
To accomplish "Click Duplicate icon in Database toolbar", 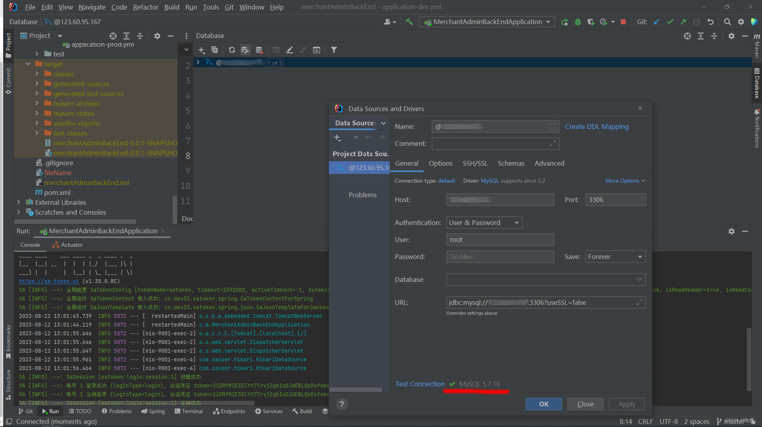I will point(215,50).
